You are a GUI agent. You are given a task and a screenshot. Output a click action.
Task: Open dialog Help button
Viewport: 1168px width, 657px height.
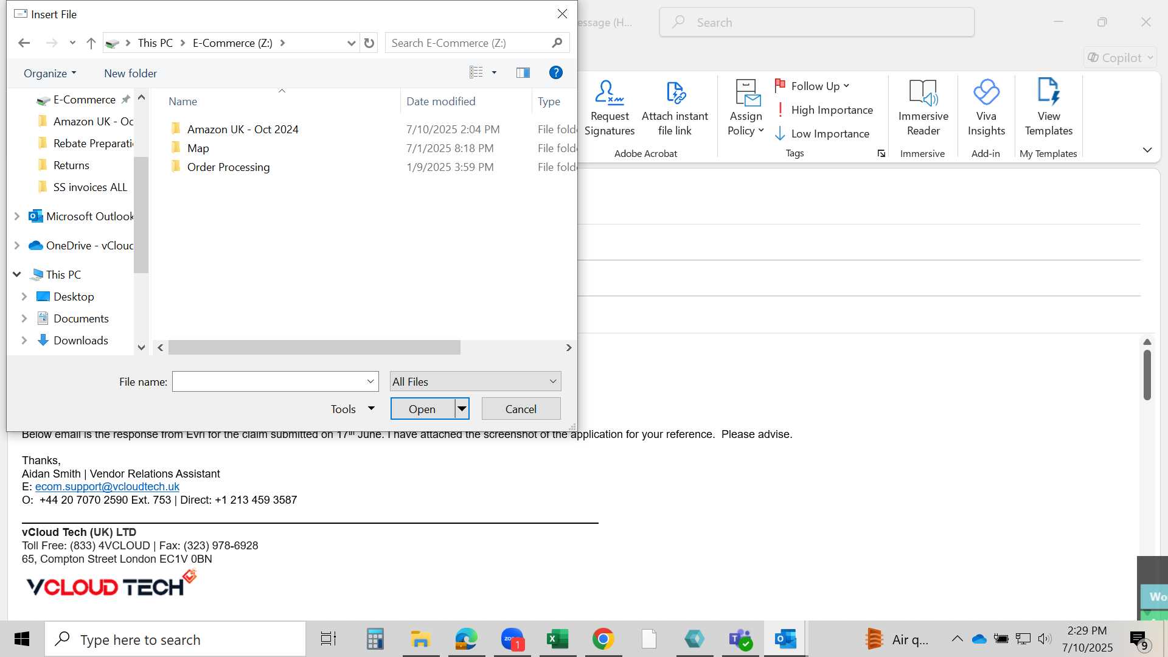[x=555, y=73]
